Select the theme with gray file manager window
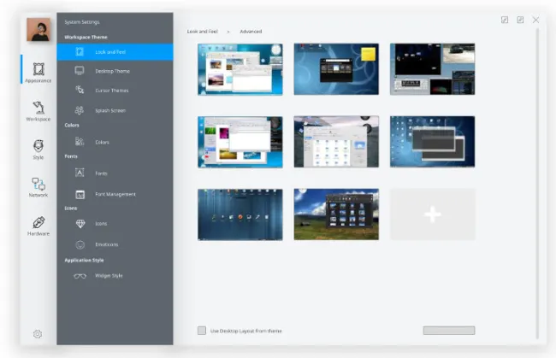The width and height of the screenshot is (556, 358). coord(336,142)
